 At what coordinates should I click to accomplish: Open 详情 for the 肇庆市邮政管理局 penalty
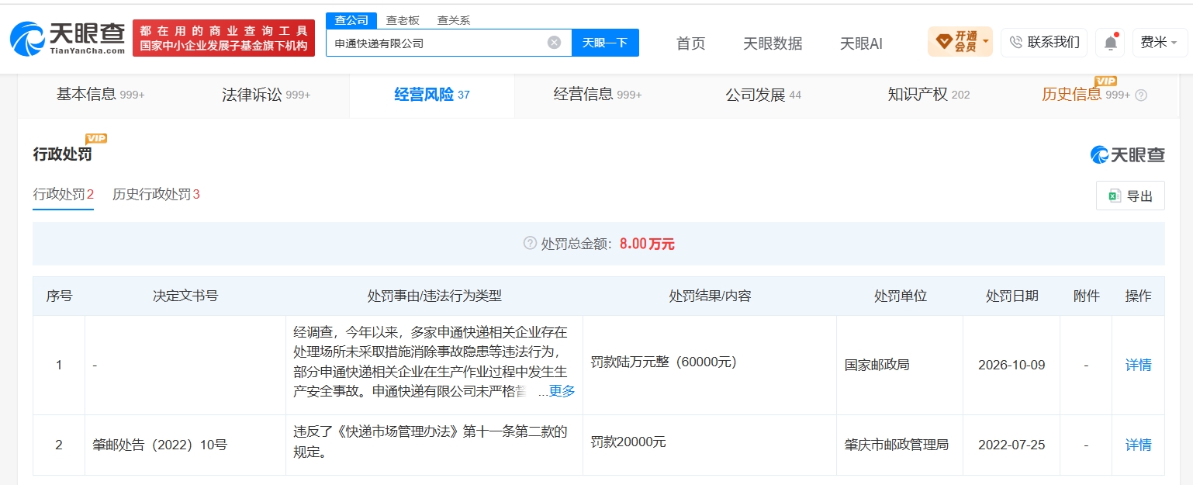tap(1138, 445)
